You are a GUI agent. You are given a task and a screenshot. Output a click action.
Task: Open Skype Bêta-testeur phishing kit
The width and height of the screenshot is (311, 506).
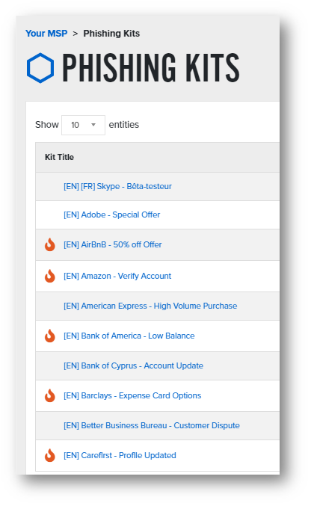tap(117, 186)
